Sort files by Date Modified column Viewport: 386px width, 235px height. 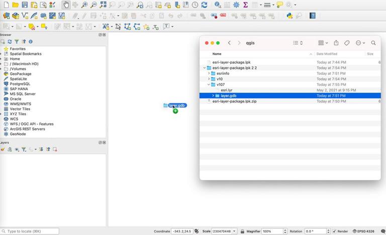[x=327, y=54]
